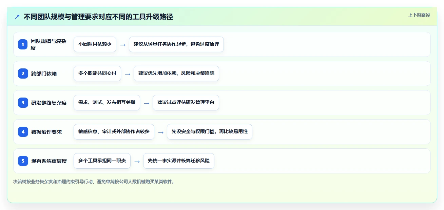The height and width of the screenshot is (210, 444).
Task: Click the 数据治理要求 row label
Action: (46, 132)
